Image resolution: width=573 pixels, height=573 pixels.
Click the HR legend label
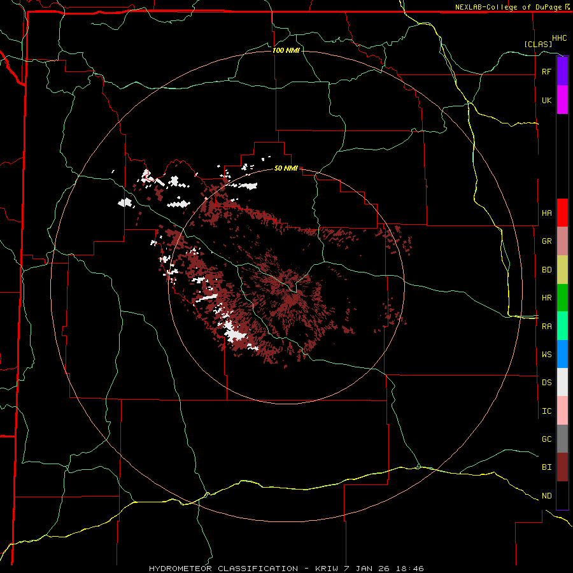[x=546, y=298]
